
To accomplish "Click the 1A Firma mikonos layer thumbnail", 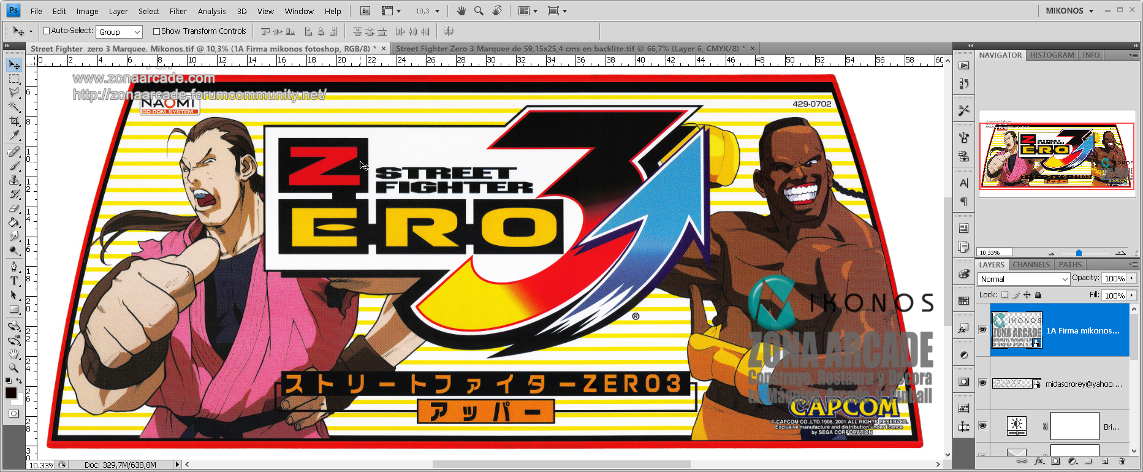I will click(1016, 330).
